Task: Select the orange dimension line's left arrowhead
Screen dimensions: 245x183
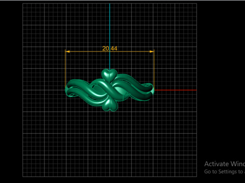Action: 67,51
